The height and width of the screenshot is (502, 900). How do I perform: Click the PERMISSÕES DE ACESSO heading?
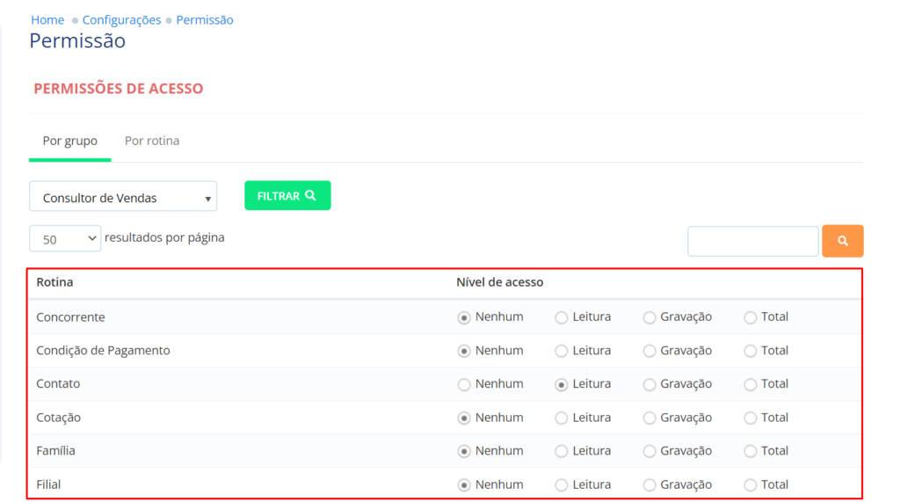[x=119, y=89]
